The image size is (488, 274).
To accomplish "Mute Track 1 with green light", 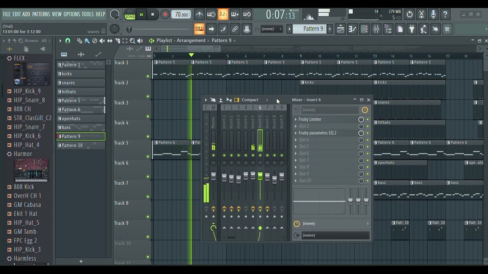I will [x=148, y=76].
